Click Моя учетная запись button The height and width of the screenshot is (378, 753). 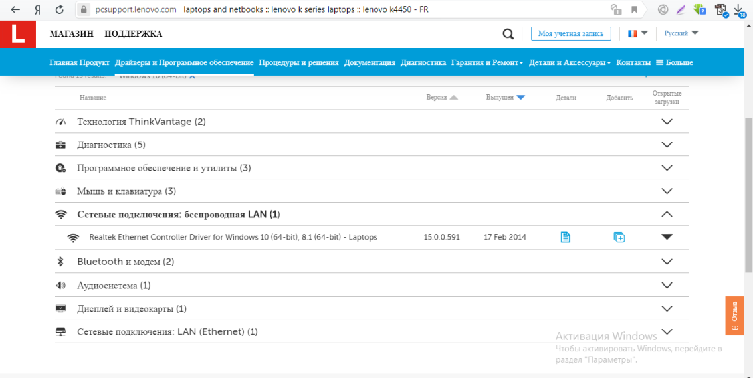[571, 33]
